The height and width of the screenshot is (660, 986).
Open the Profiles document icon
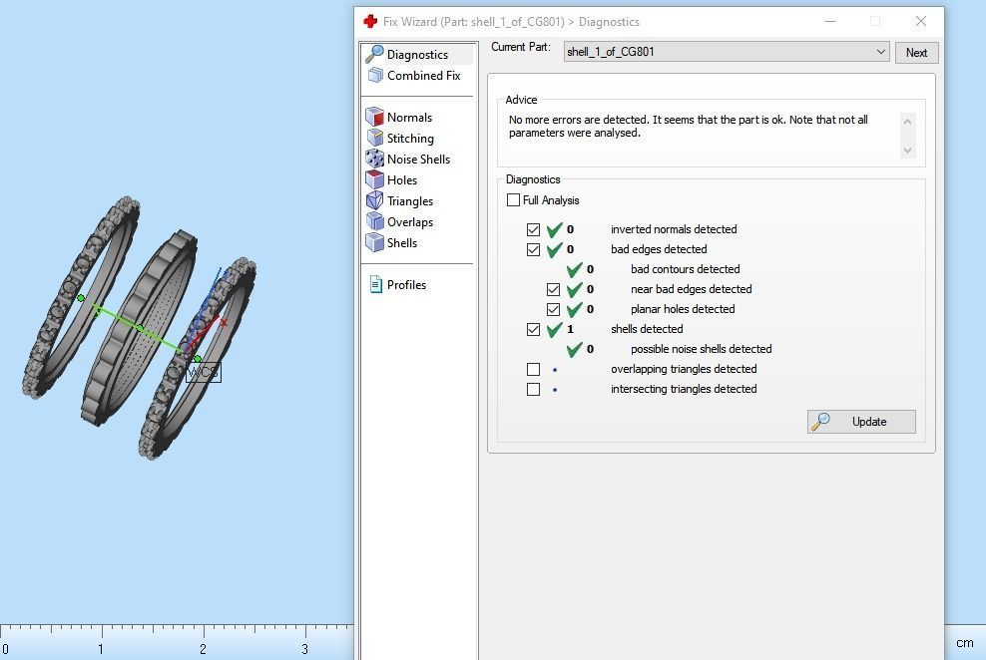click(x=375, y=284)
